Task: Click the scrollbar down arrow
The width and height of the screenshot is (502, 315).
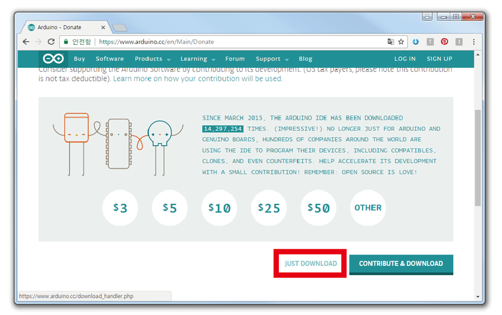Action: pos(478,297)
